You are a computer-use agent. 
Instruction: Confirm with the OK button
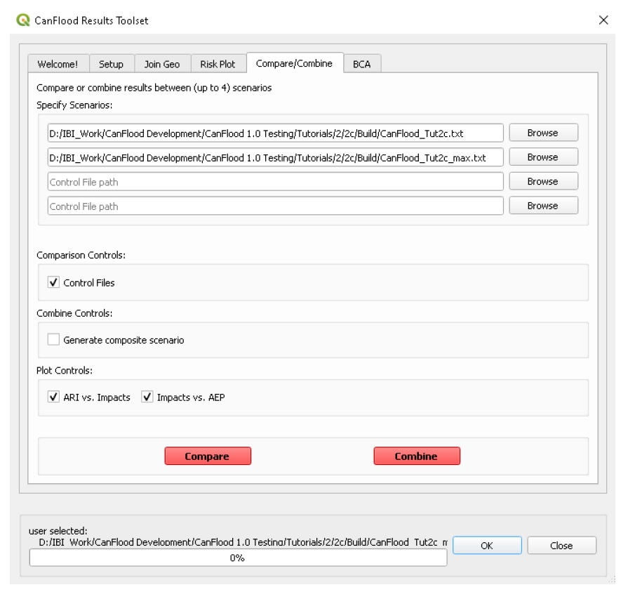pos(487,546)
